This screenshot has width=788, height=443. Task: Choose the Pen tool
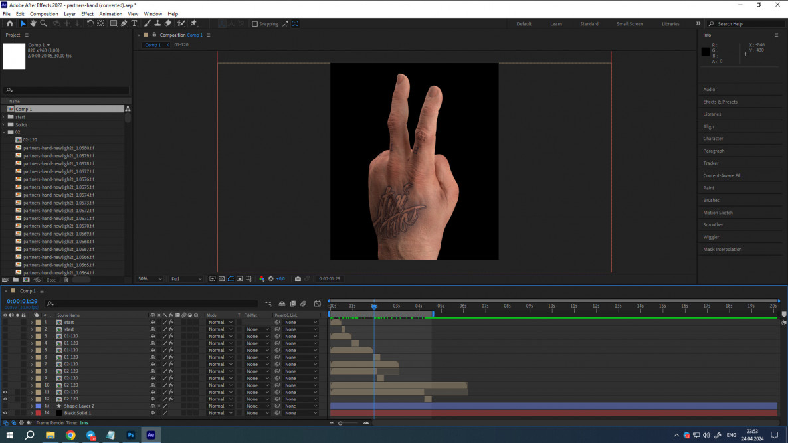click(x=124, y=23)
